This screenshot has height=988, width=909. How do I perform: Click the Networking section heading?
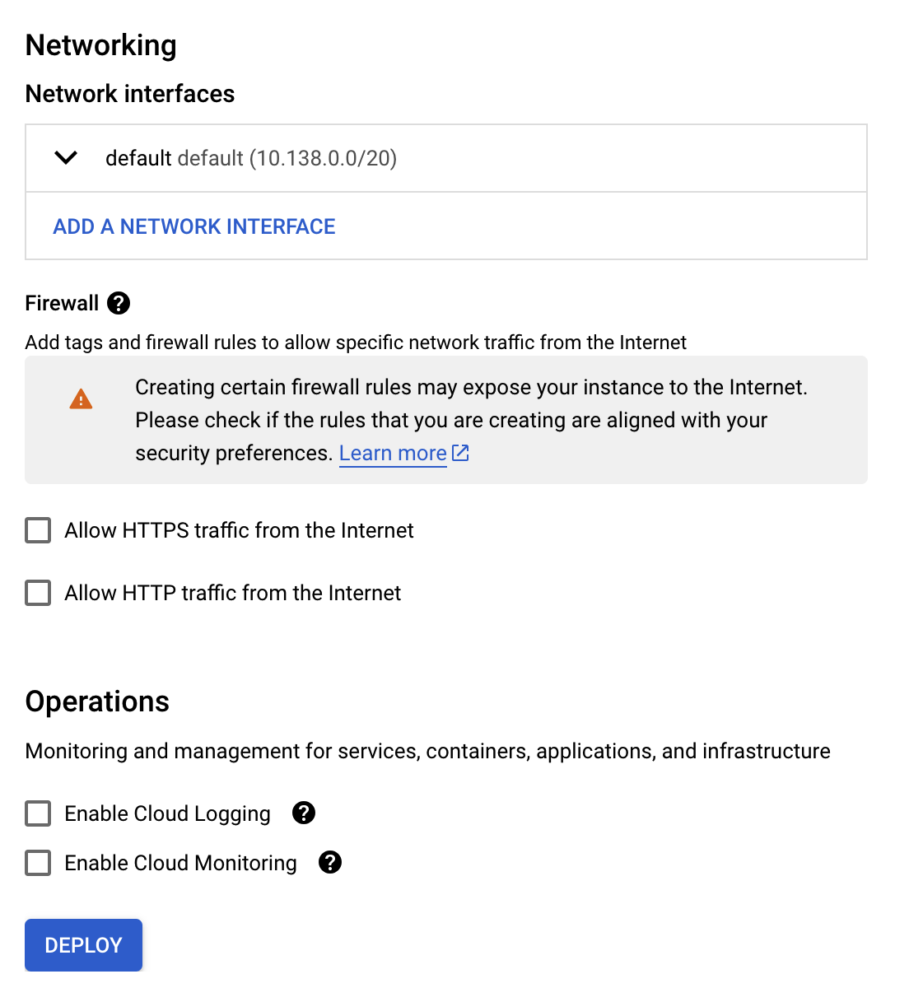tap(101, 45)
